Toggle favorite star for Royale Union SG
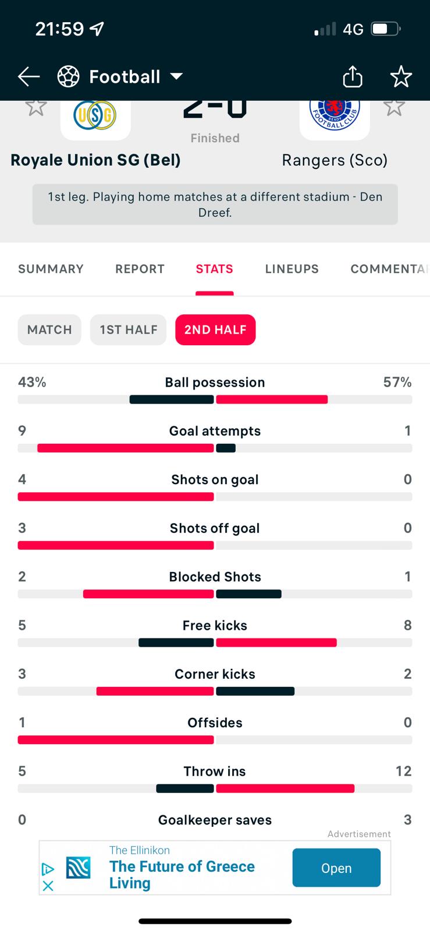Screen dimensions: 430x933 35,107
